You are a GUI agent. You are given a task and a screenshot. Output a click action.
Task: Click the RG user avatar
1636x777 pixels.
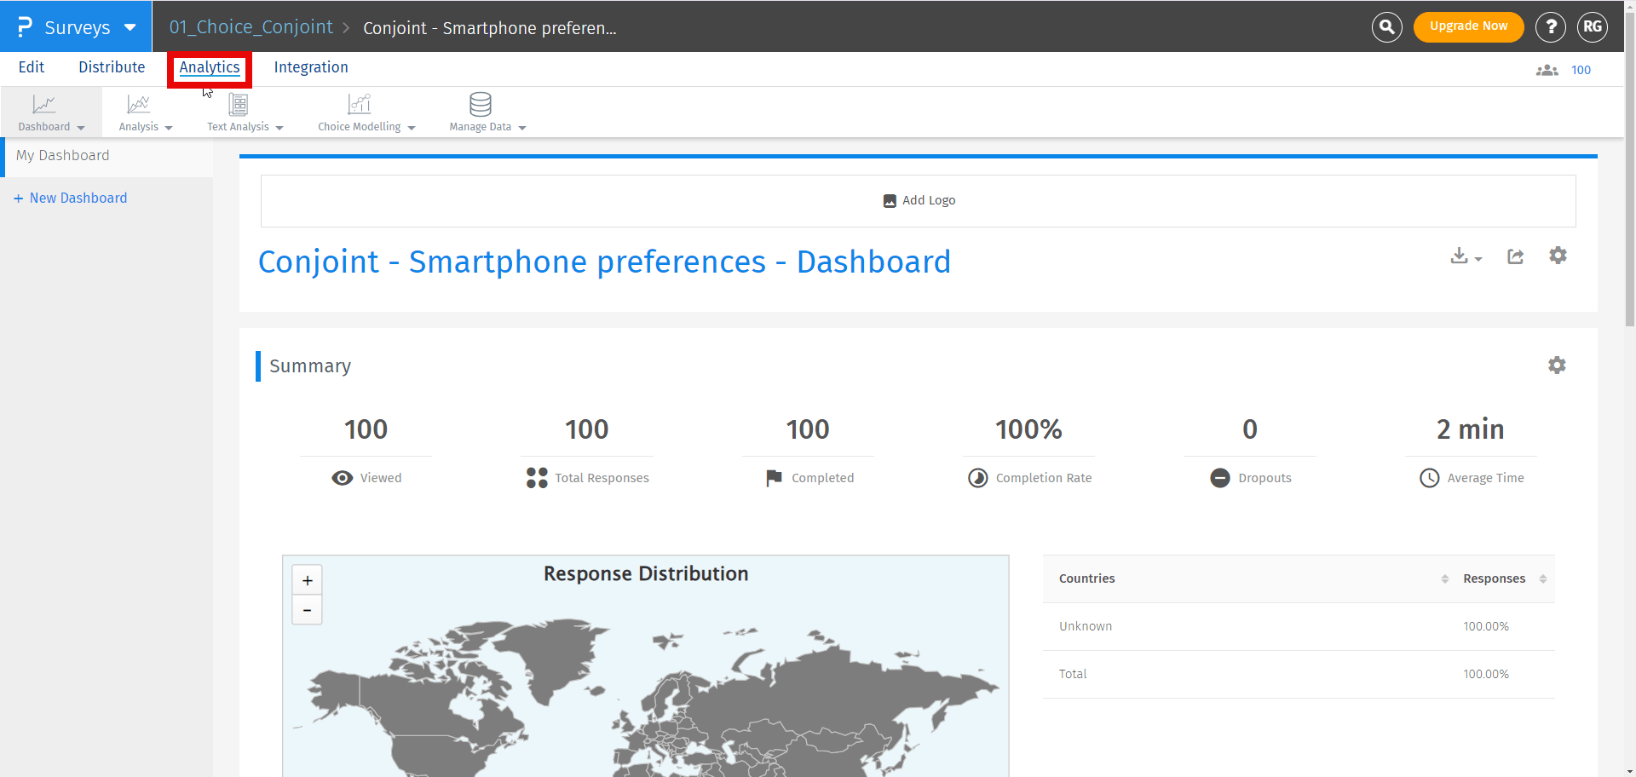coord(1592,27)
